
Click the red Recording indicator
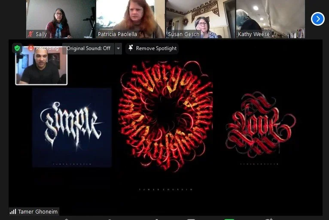click(x=43, y=48)
